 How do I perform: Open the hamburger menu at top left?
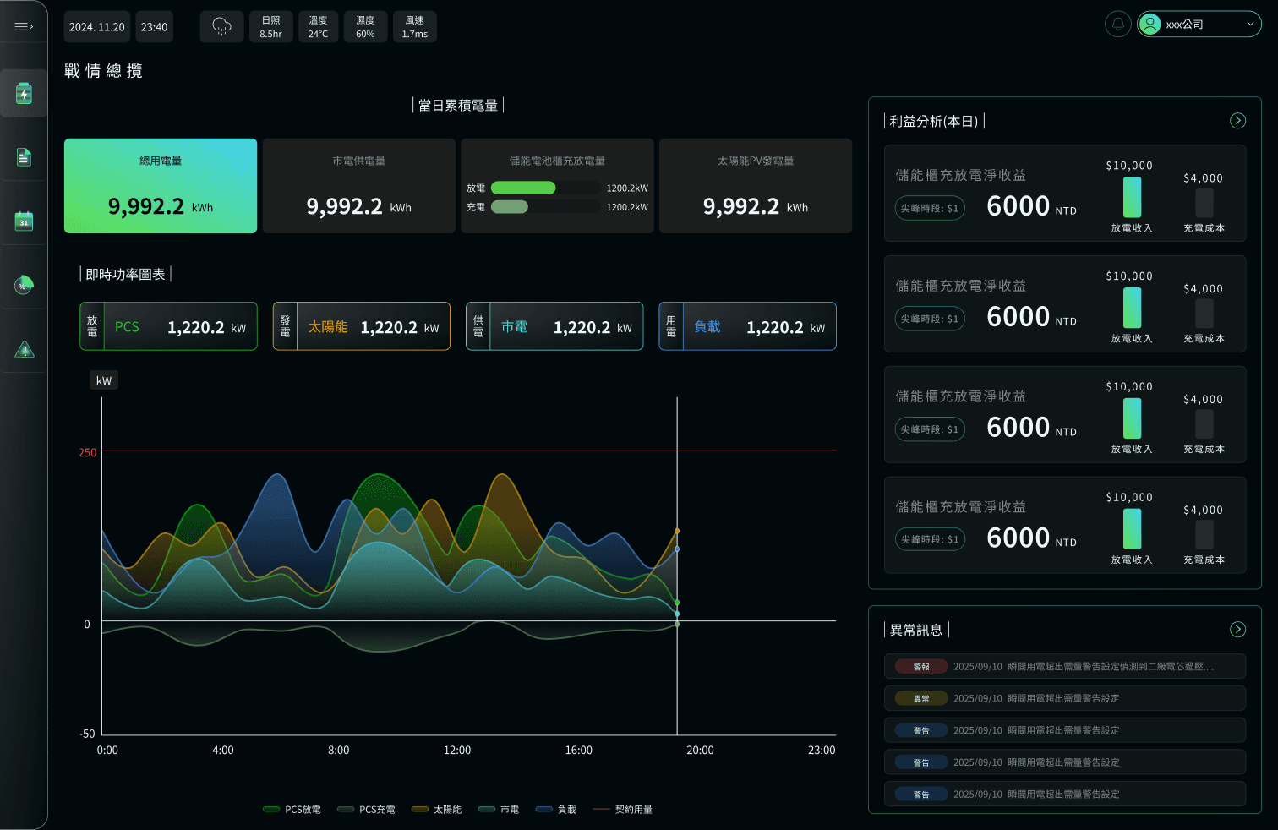point(23,25)
